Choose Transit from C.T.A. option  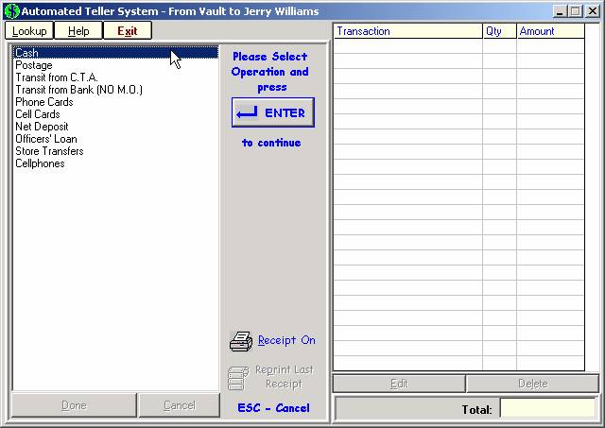[57, 77]
